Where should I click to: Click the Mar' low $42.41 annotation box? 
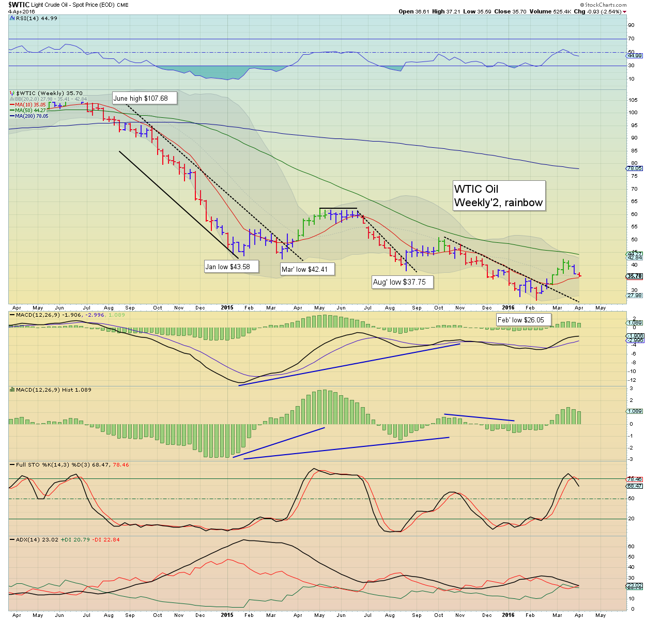(307, 269)
